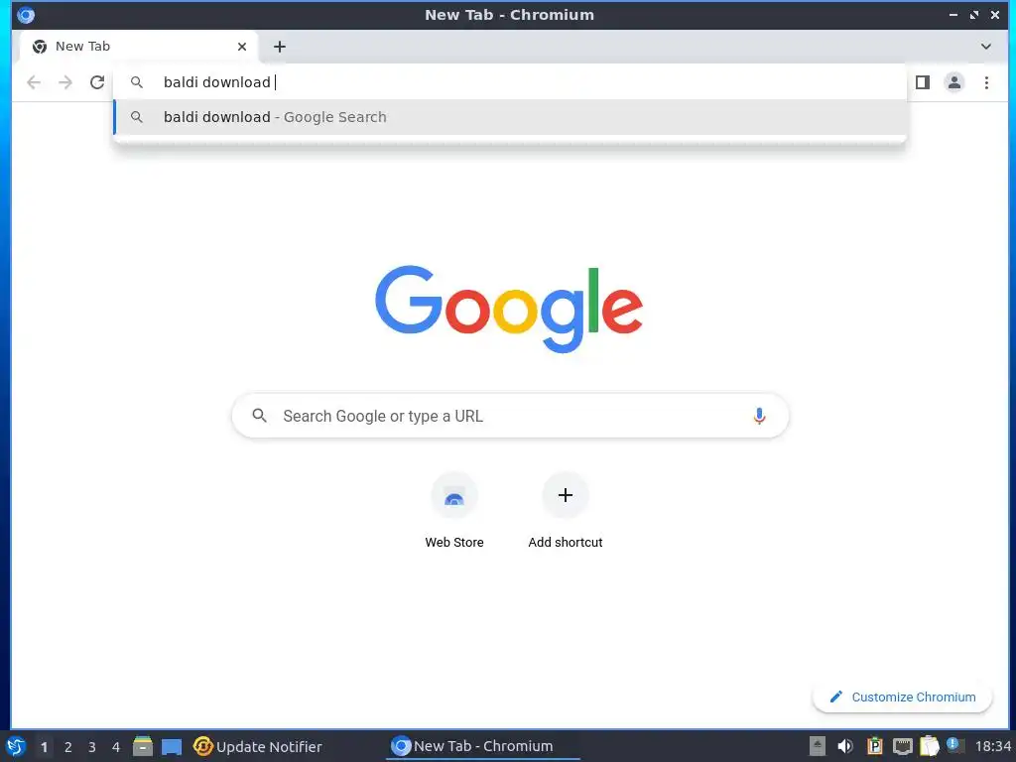Click in the address bar text 'baldi download'
Image resolution: width=1016 pixels, height=762 pixels.
tap(216, 82)
